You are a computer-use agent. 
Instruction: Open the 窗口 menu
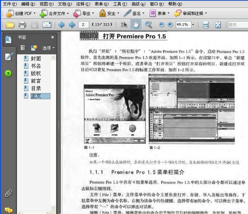(x=157, y=4)
